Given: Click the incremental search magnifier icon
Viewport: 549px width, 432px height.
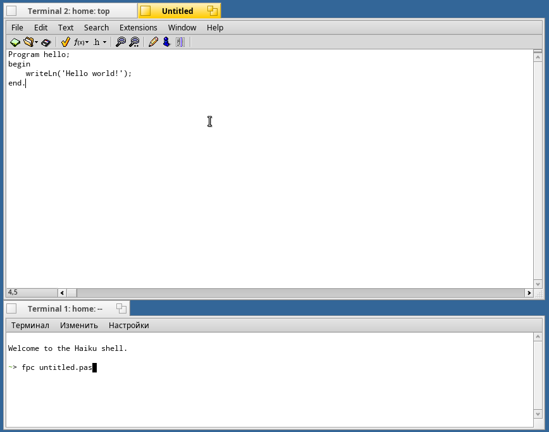Looking at the screenshot, I should tap(134, 42).
